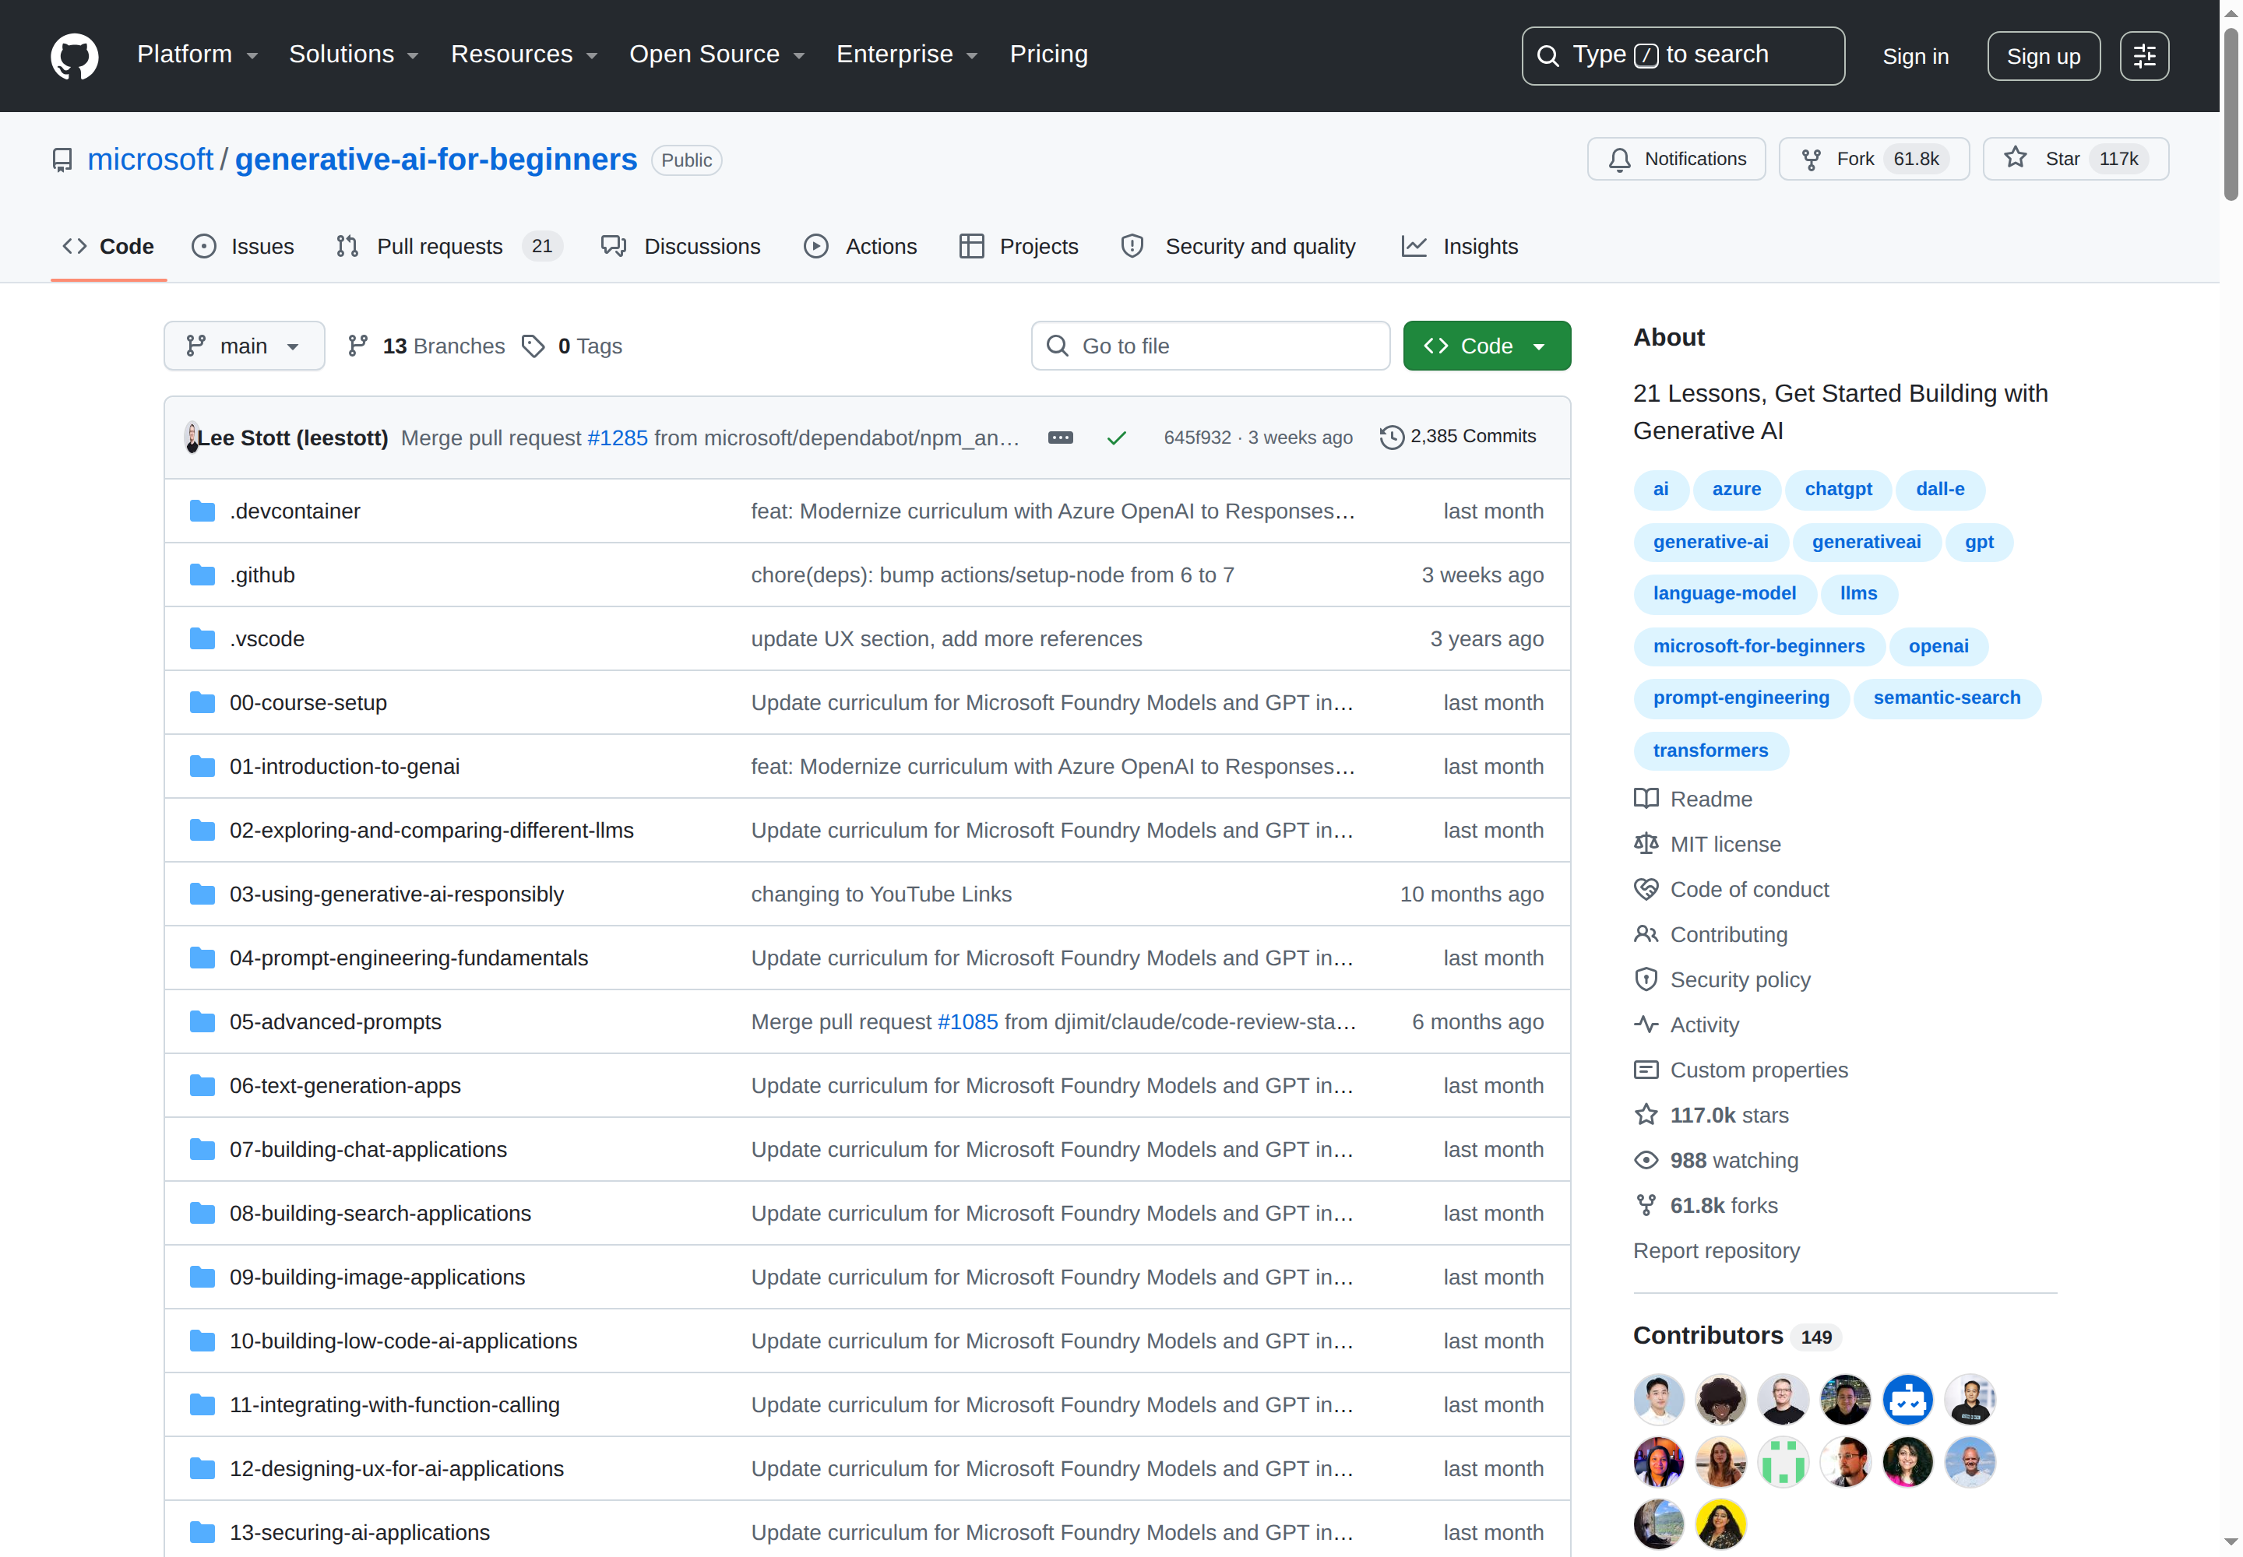Open the GitHub homepage logo

pos(76,55)
